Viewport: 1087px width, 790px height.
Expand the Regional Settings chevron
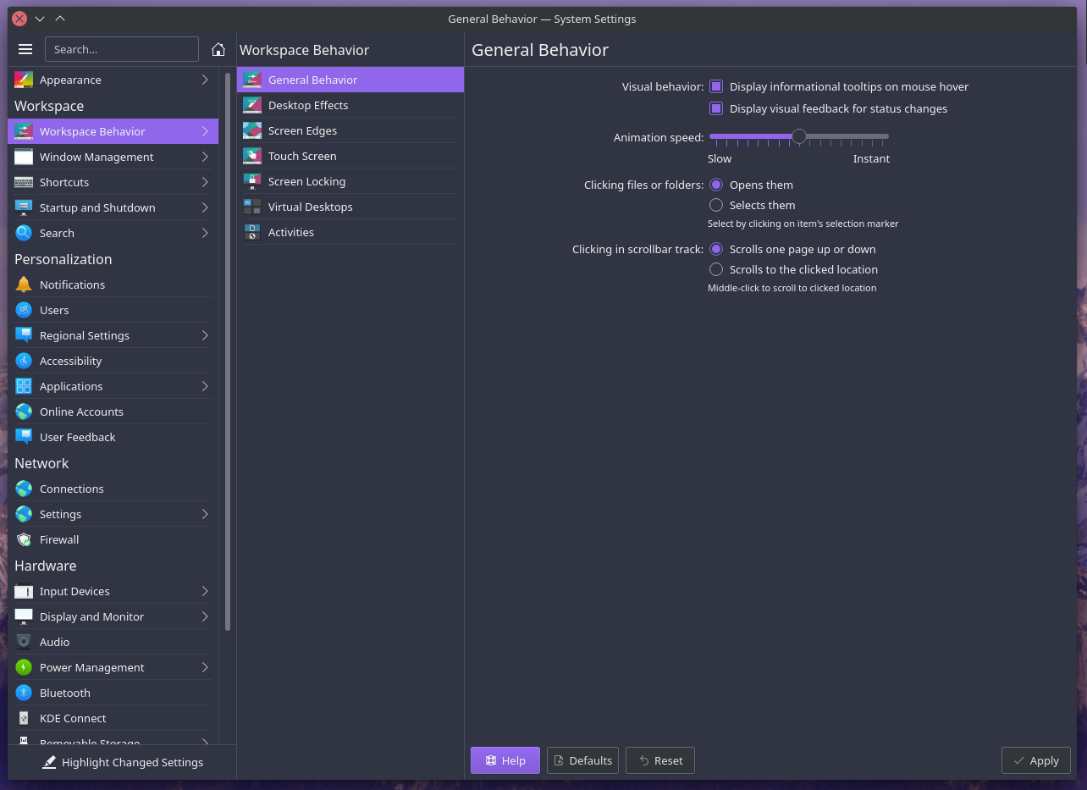(x=205, y=335)
